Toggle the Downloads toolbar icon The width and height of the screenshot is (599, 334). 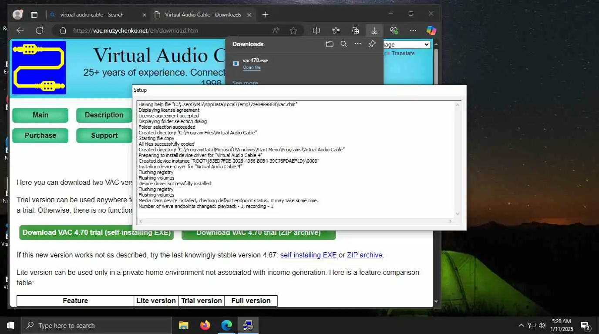coord(374,30)
